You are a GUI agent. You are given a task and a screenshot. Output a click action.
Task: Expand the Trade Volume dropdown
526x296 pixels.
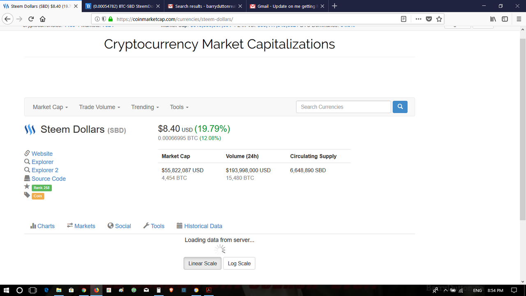click(100, 107)
